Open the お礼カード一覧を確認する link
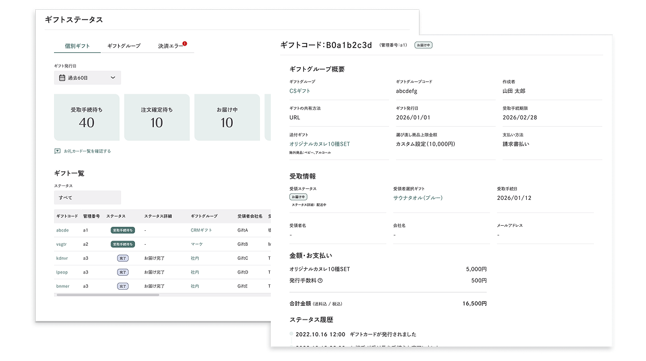Image resolution: width=646 pixels, height=361 pixels. (x=87, y=151)
